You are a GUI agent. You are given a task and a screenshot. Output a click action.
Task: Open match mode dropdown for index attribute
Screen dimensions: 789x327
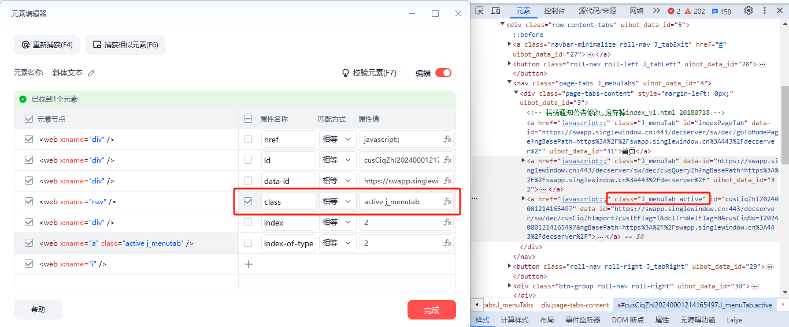point(338,223)
